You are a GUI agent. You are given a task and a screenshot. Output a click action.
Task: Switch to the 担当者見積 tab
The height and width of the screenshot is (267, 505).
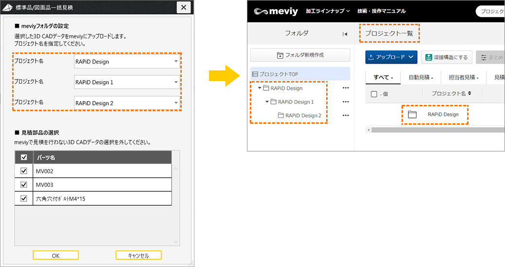[x=464, y=77]
